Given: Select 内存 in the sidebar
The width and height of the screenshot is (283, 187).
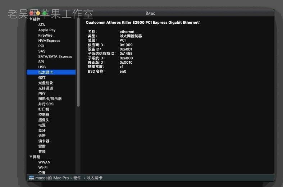Looking at the screenshot, I should pos(42,93).
